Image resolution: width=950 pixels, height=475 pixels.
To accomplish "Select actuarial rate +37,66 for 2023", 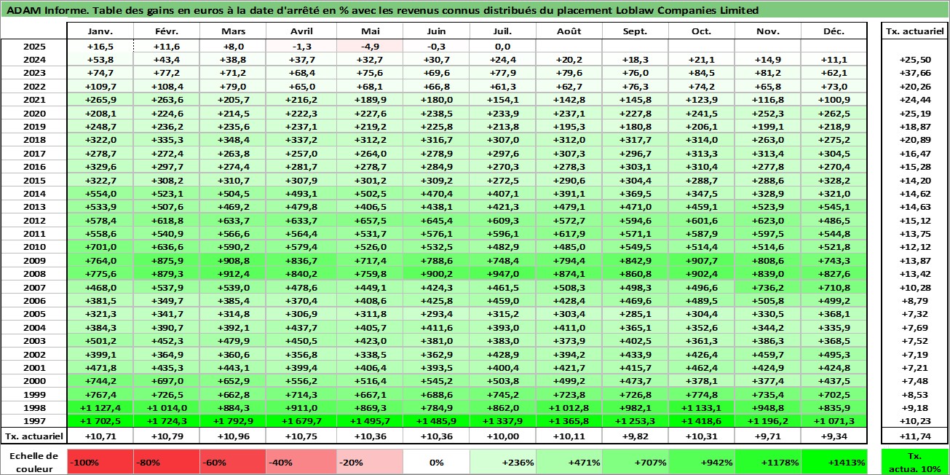I will [914, 72].
